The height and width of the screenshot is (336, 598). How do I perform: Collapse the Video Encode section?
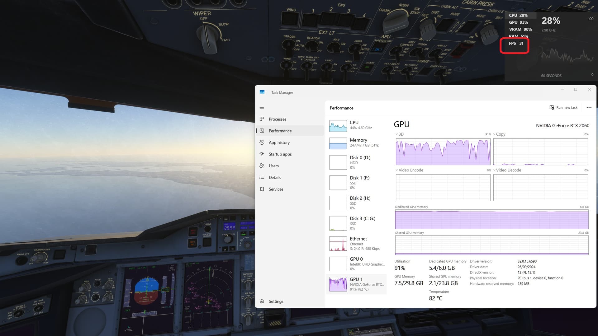(396, 170)
